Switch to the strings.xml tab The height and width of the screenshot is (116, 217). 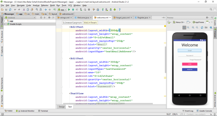[x=64, y=18]
